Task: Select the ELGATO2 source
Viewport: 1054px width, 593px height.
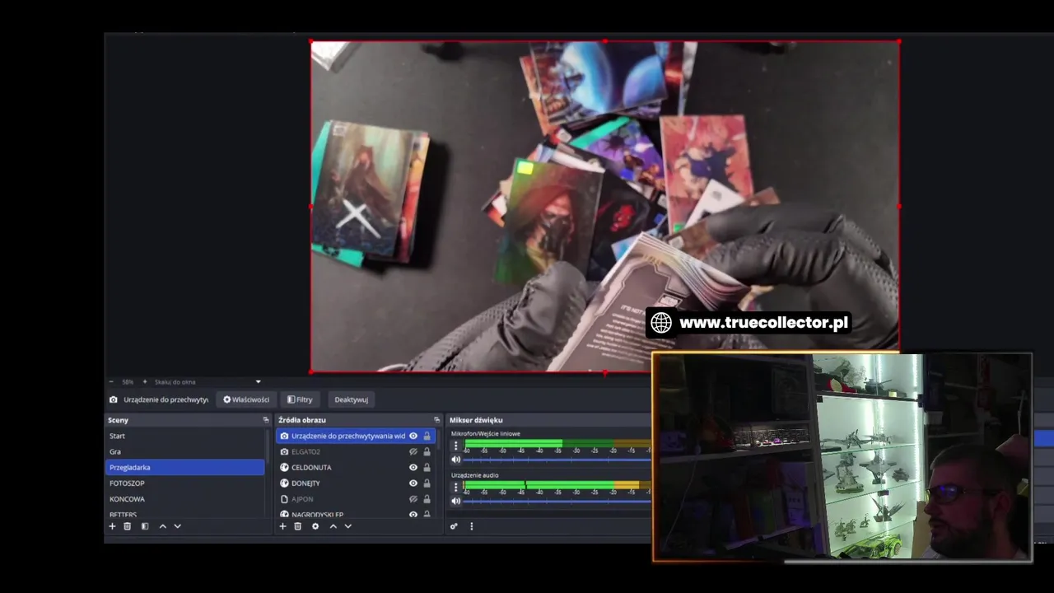Action: [x=355, y=451]
